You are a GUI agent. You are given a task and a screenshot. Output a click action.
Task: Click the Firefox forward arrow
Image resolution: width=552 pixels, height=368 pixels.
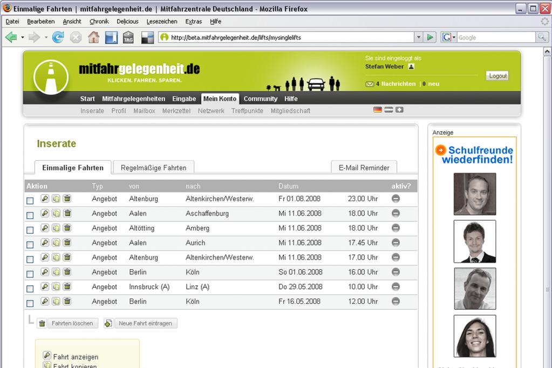click(34, 37)
